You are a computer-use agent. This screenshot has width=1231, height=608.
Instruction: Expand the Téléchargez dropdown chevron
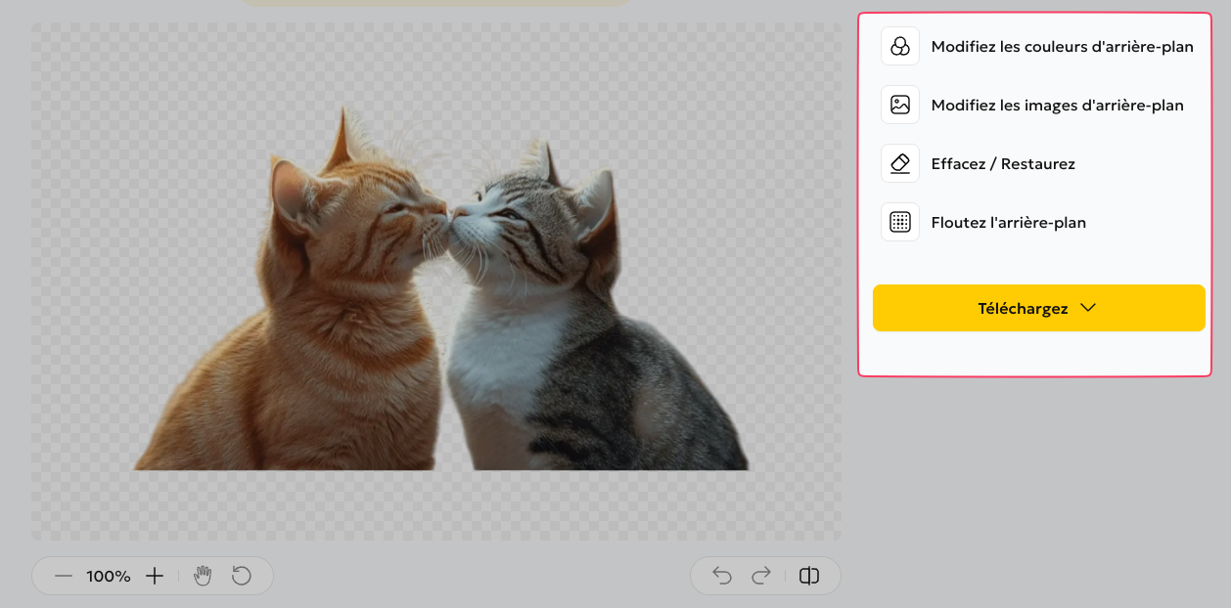point(1088,308)
